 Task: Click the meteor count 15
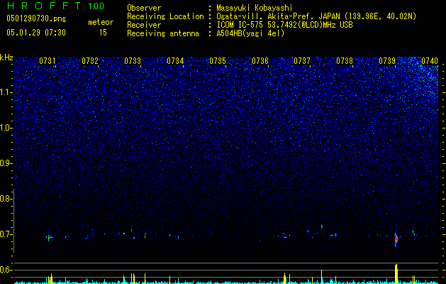point(103,33)
